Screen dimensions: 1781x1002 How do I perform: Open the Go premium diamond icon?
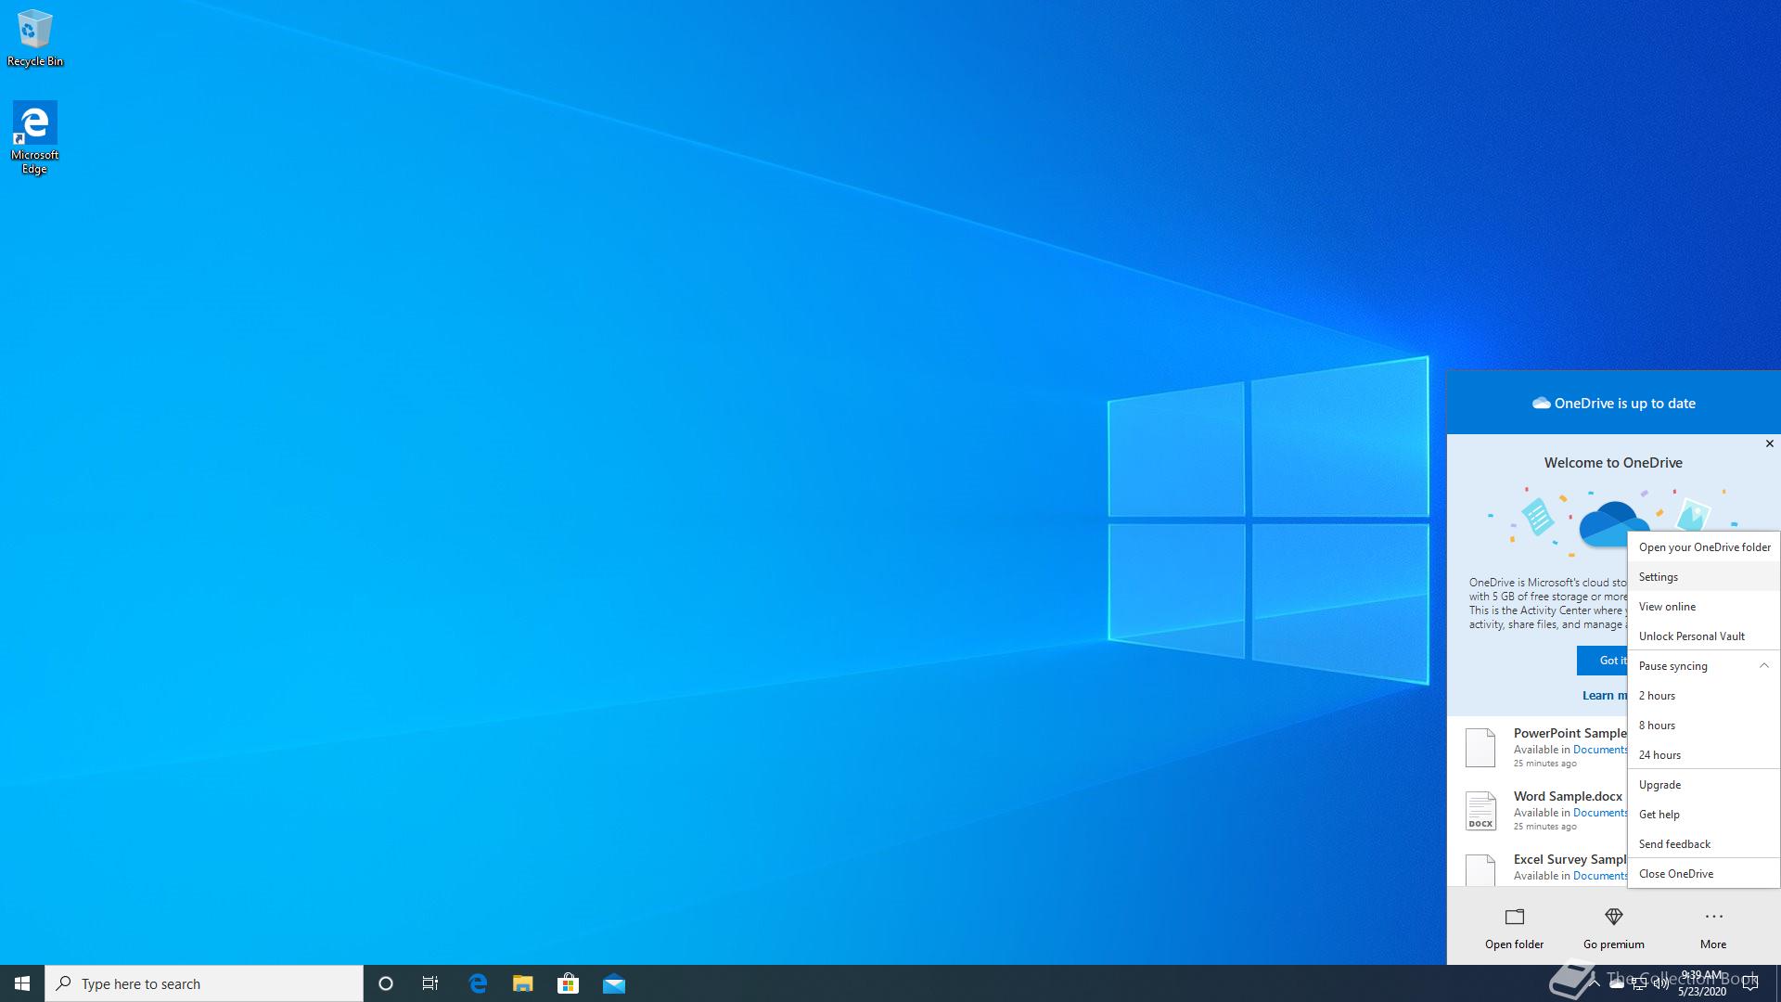1613,917
